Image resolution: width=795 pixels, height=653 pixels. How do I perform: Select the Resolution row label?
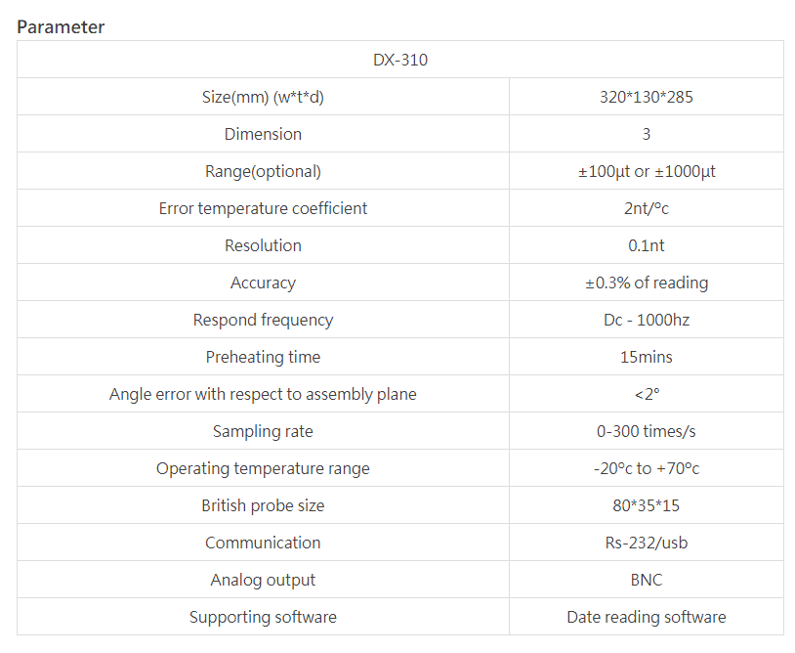coord(263,245)
